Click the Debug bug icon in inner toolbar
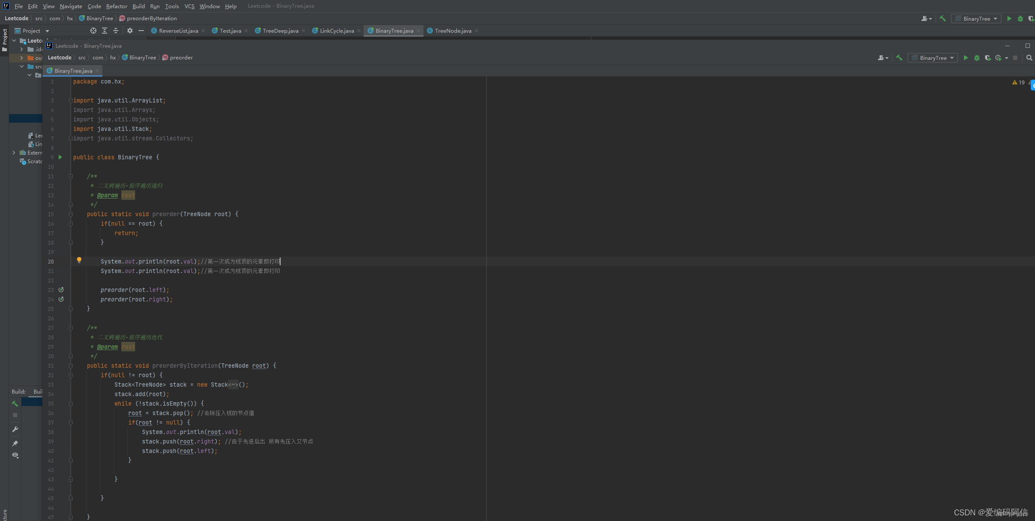Viewport: 1035px width, 521px height. point(977,58)
